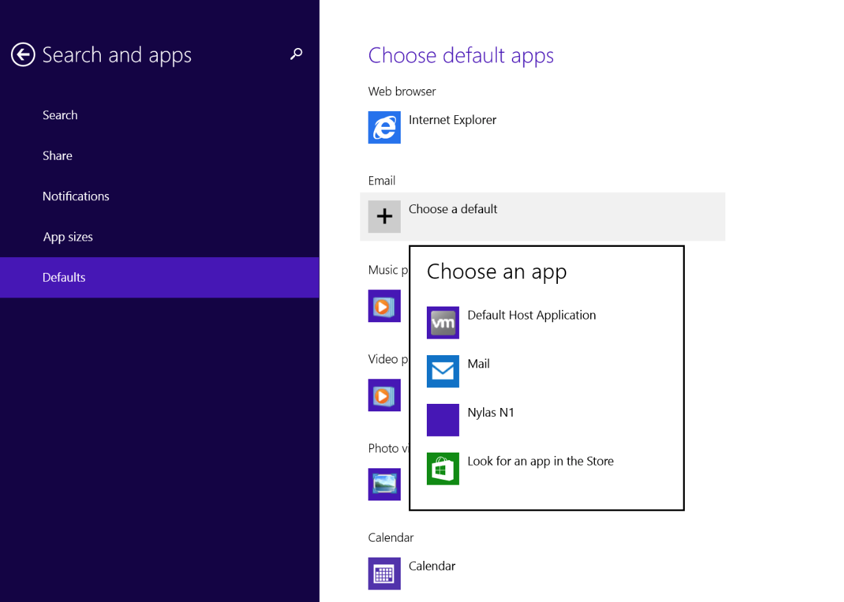Viewport: 844px width, 602px height.
Task: Select the Defaults sidebar item
Action: point(64,278)
